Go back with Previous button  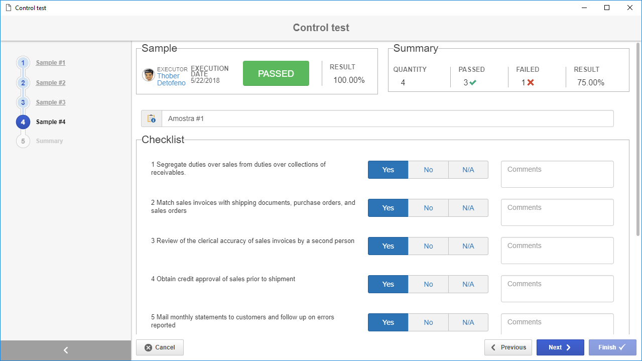click(508, 347)
